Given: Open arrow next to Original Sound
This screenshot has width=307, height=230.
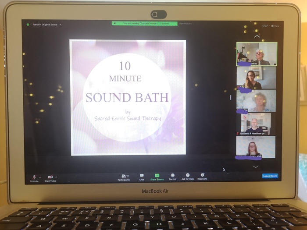Looking at the screenshot, I should [60, 25].
